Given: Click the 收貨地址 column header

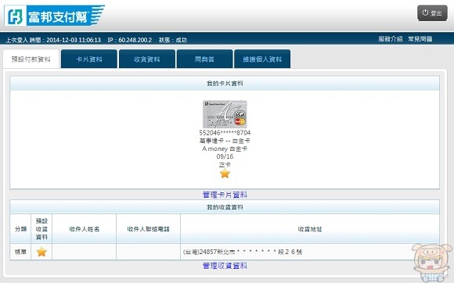Looking at the screenshot, I should pyautogui.click(x=310, y=229).
